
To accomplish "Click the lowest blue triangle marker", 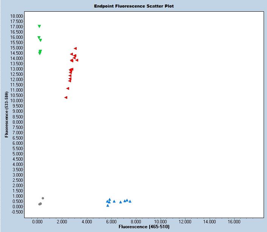I will (108, 206).
